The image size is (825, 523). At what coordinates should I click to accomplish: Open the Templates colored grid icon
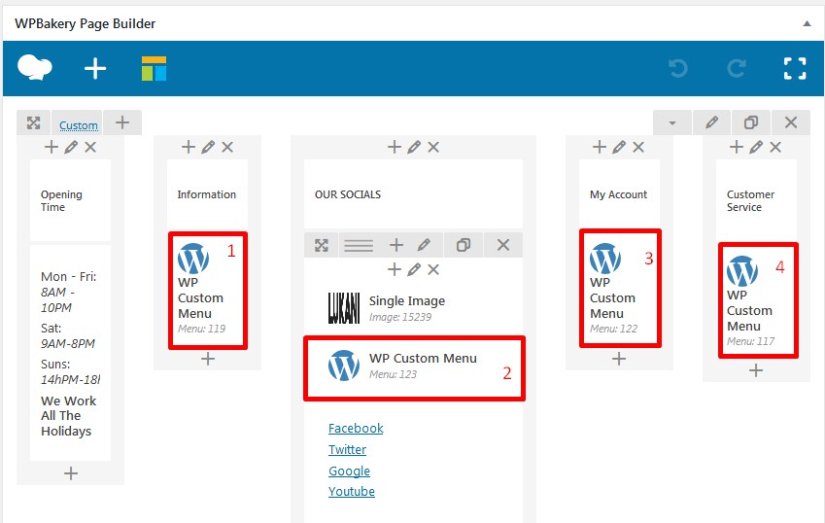pyautogui.click(x=154, y=68)
